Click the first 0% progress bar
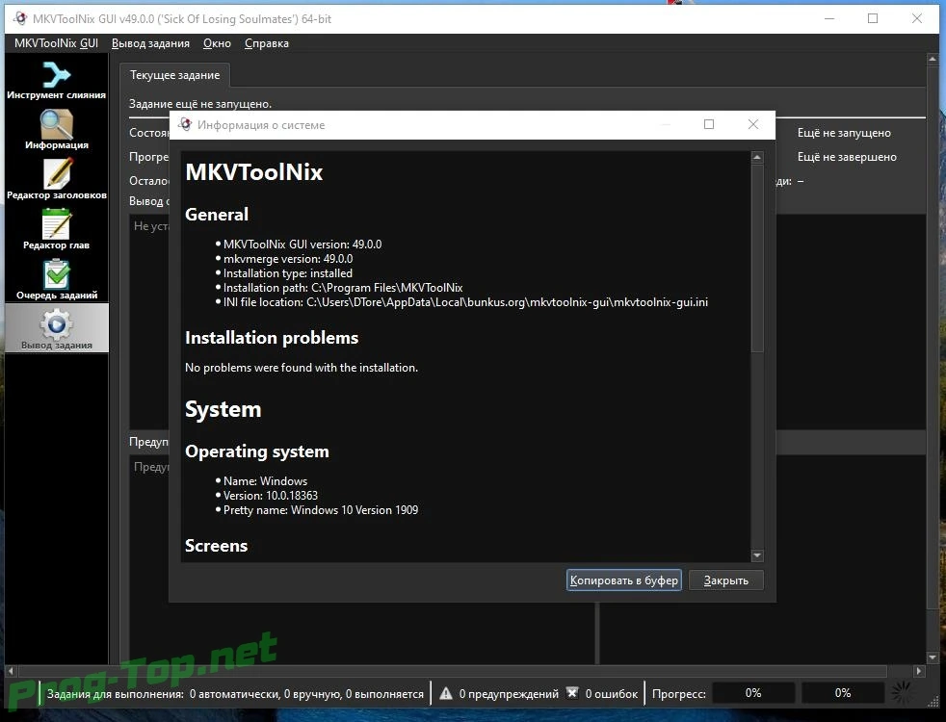 [753, 693]
